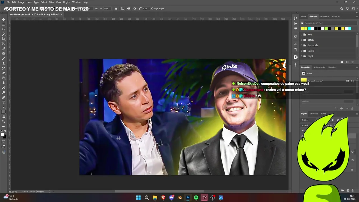Open path alignment dropdown in options bar
This screenshot has height=202, width=359.
pos(123,8)
